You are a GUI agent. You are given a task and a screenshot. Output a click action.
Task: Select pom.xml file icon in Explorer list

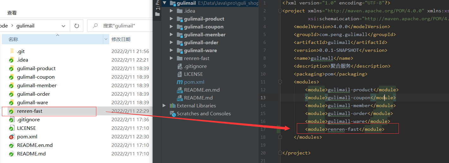click(12, 136)
